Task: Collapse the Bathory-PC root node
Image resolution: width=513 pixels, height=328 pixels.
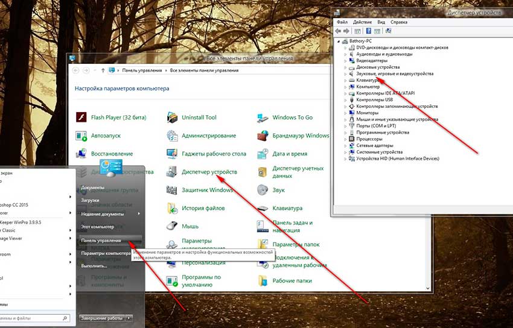Action: pyautogui.click(x=339, y=41)
